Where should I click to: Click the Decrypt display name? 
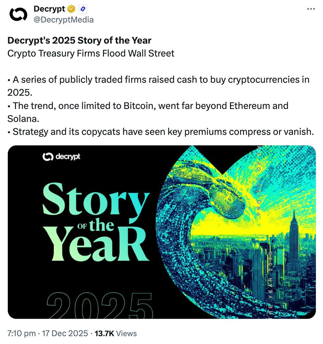[x=49, y=9]
